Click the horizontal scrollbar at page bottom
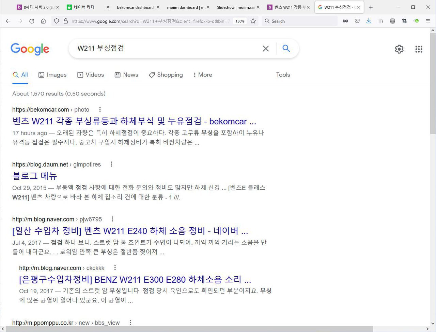Image resolution: width=436 pixels, height=332 pixels. point(189,329)
